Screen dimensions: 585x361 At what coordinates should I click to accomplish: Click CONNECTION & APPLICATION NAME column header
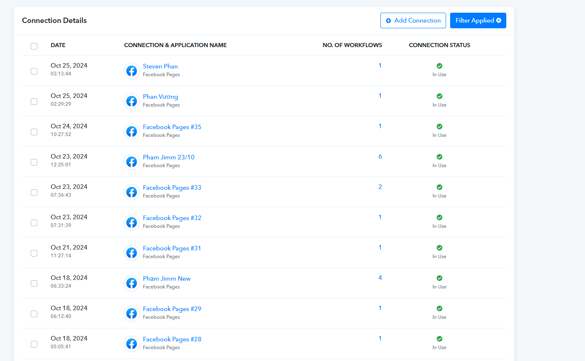coord(175,45)
